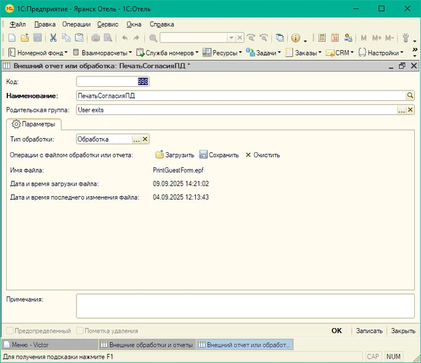Click the open file folder icon
The width and height of the screenshot is (421, 363).
(24, 38)
